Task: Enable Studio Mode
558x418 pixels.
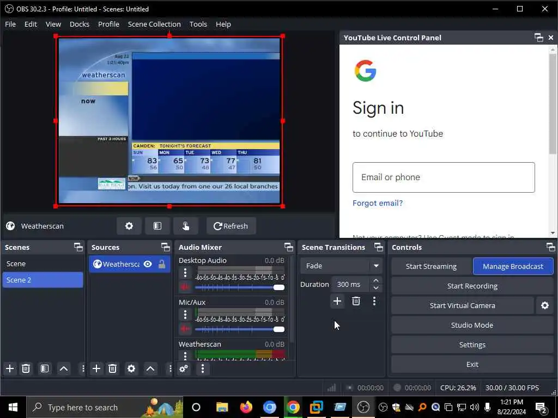Action: (x=472, y=325)
